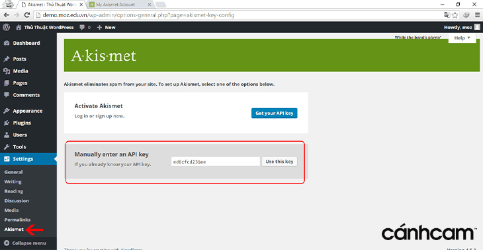The height and width of the screenshot is (250, 483).
Task: Reload the page with refresh icon
Action: click(27, 15)
